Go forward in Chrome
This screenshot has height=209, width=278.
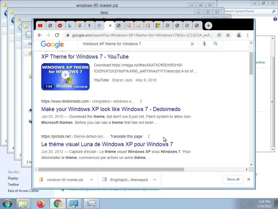48,35
